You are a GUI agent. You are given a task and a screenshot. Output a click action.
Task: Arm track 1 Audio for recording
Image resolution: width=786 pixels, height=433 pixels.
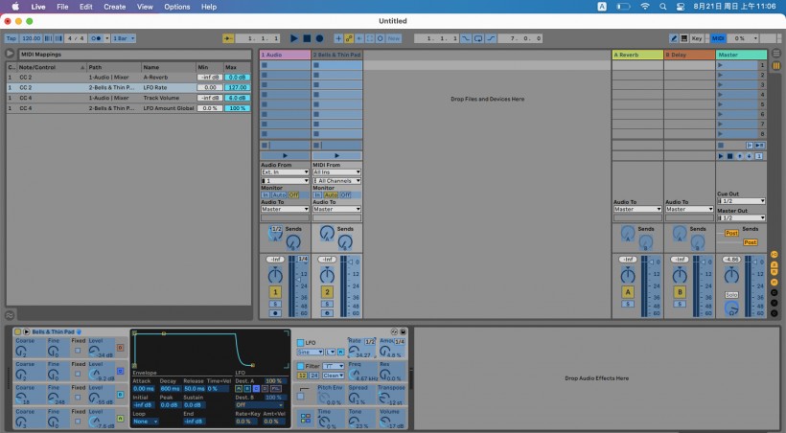point(275,313)
